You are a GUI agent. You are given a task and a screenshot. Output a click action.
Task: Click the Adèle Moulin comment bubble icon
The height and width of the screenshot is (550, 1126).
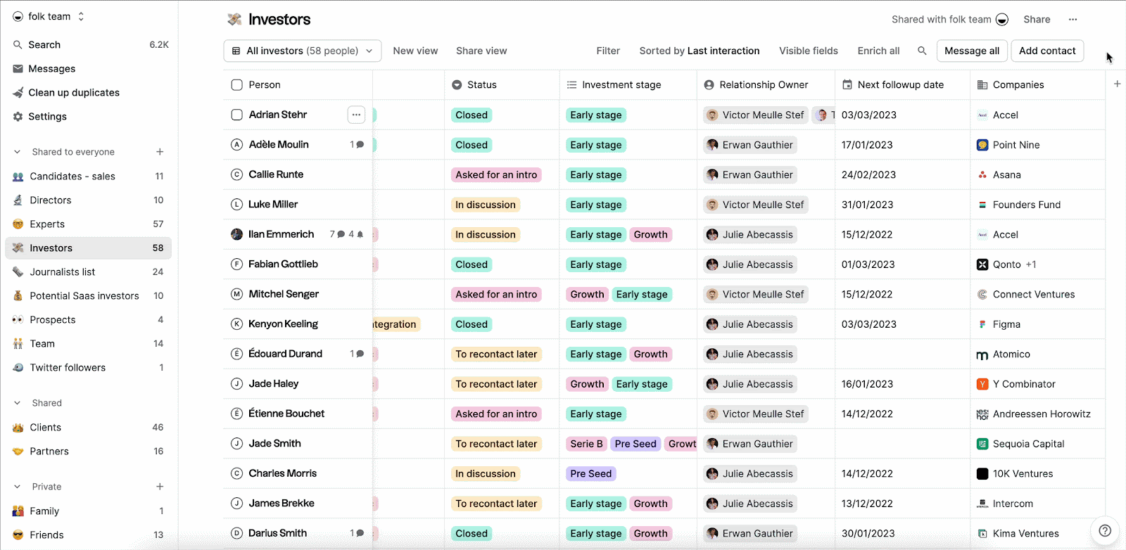pyautogui.click(x=360, y=145)
